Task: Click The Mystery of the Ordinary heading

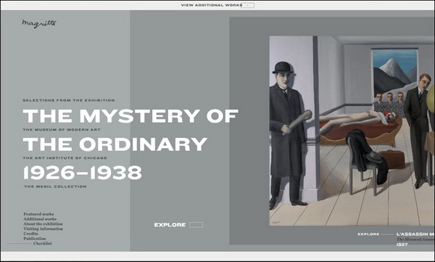Action: [130, 130]
